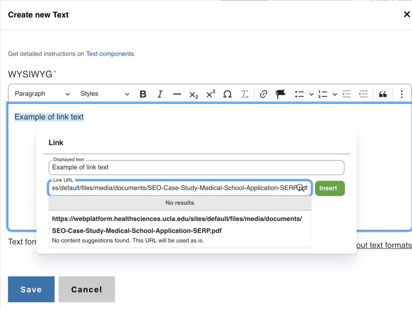Open the special character picker (Ω)
The width and height of the screenshot is (412, 309).
tap(227, 94)
